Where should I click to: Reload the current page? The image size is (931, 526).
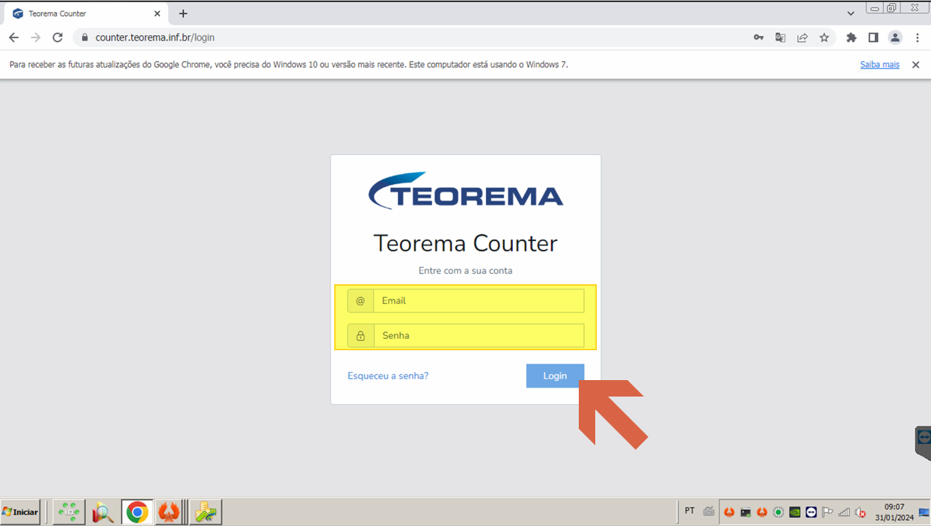pyautogui.click(x=58, y=37)
